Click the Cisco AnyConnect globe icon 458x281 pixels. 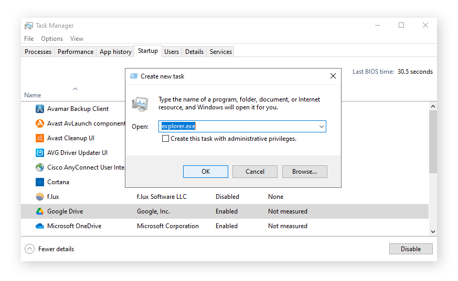[40, 167]
